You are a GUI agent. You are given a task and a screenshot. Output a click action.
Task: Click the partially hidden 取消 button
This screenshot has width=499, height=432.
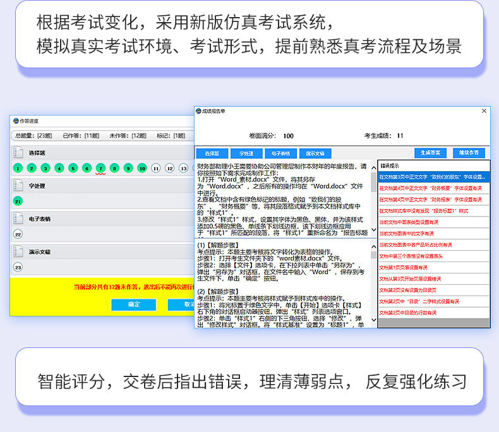click(181, 304)
